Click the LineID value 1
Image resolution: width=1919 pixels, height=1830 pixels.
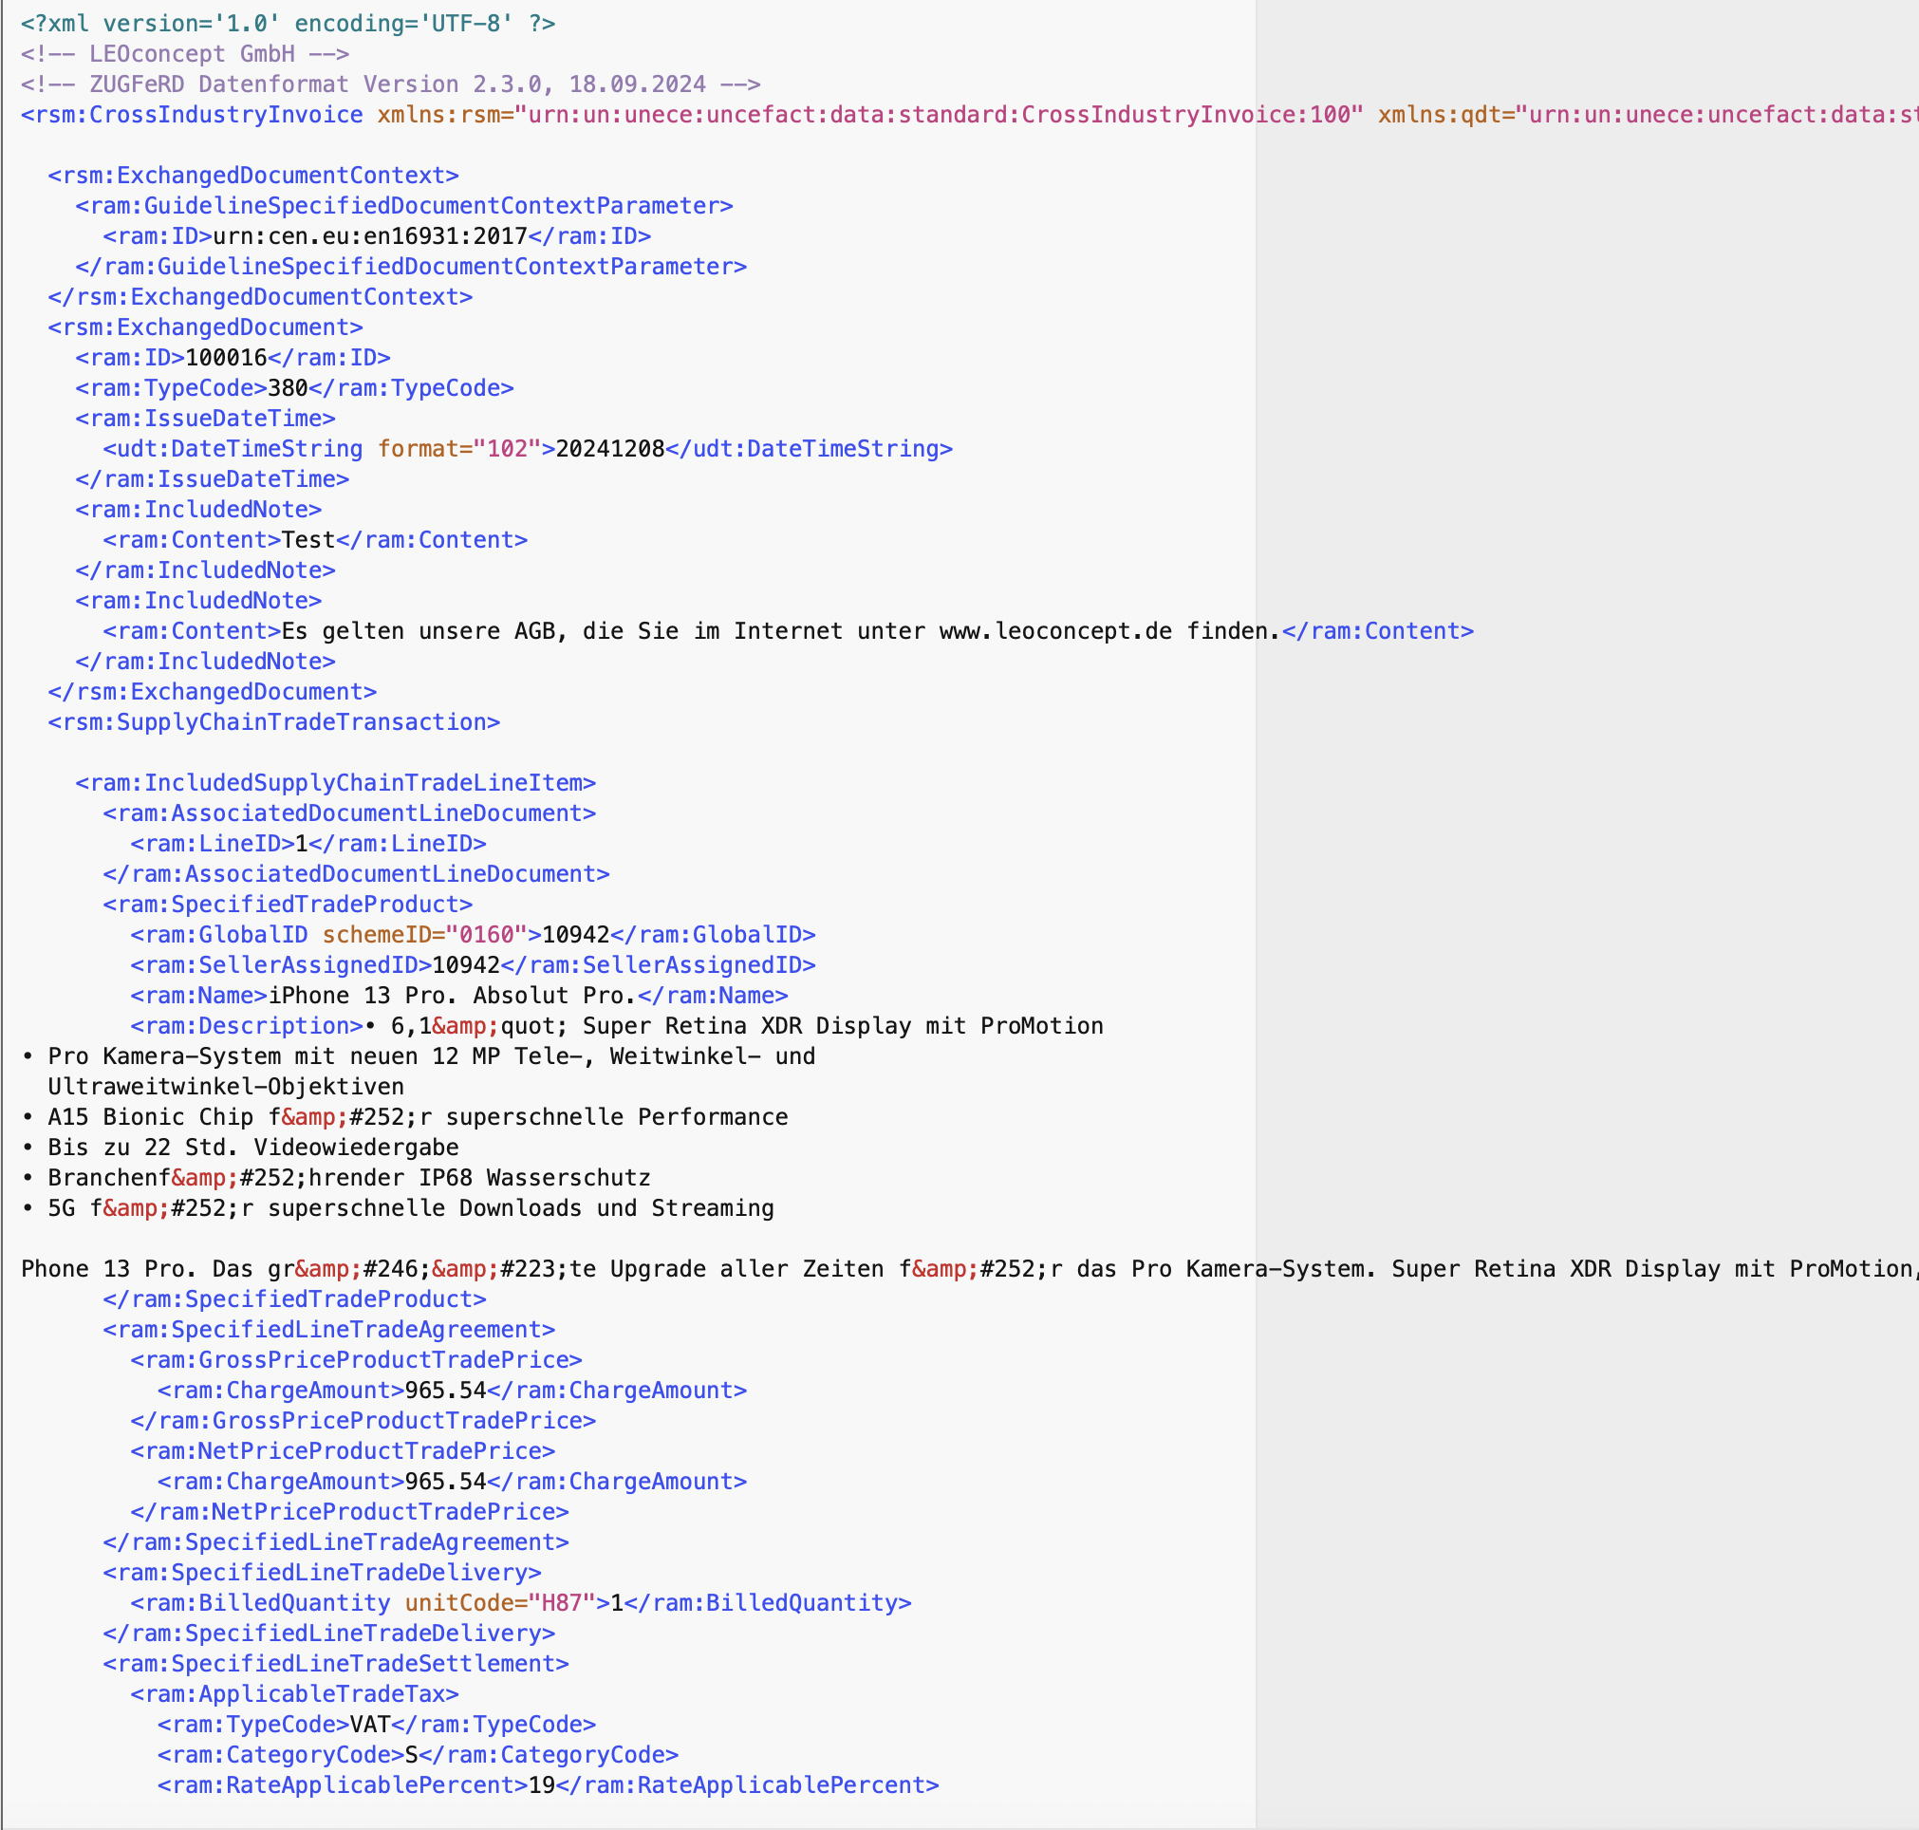pos(302,844)
